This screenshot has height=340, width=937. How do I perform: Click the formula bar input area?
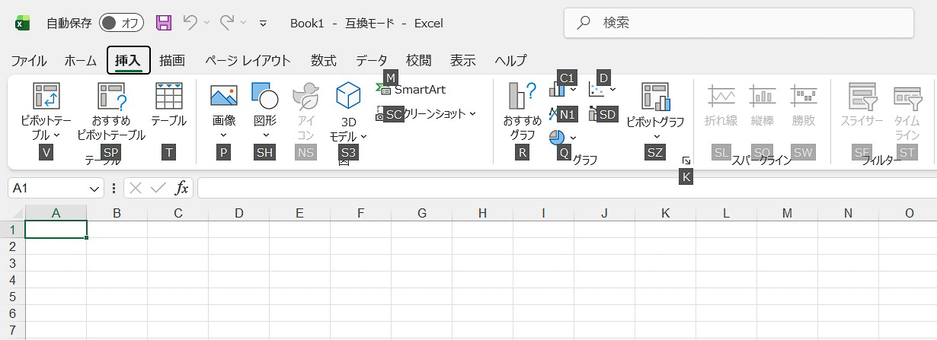(567, 188)
